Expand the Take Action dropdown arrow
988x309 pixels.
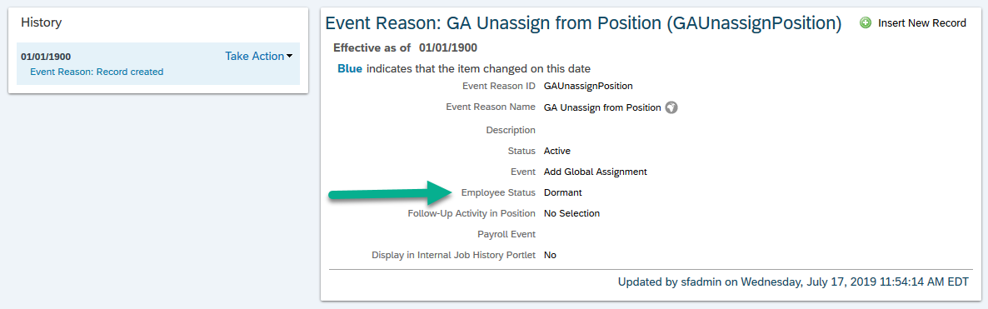tap(290, 56)
